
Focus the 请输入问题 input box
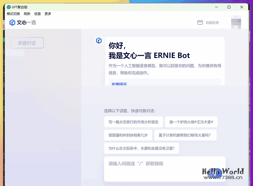165,169
